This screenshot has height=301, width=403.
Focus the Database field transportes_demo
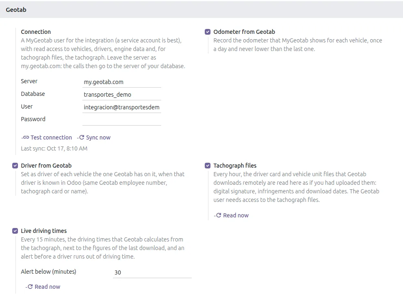pyautogui.click(x=122, y=95)
